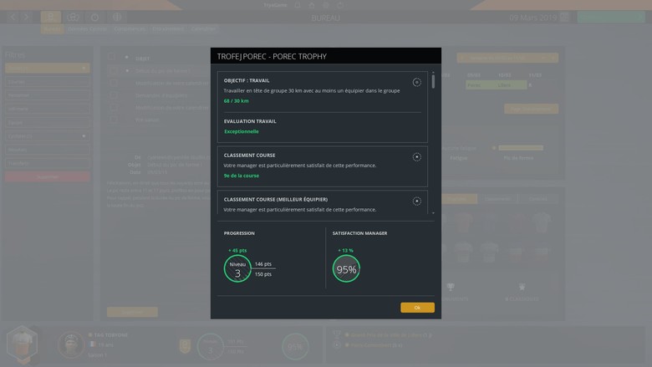This screenshot has height=367, width=652.
Task: Click the scrollbar in the Porec Trophy dialog
Action: (433, 83)
